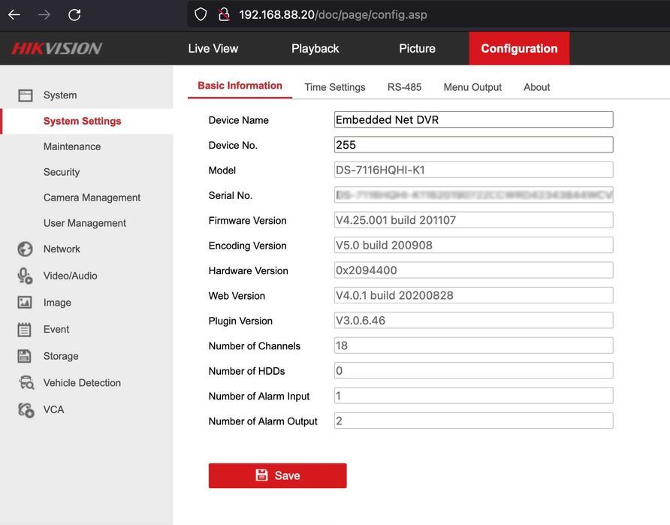Expand the Video/Audio section label
This screenshot has width=670, height=525.
point(71,276)
